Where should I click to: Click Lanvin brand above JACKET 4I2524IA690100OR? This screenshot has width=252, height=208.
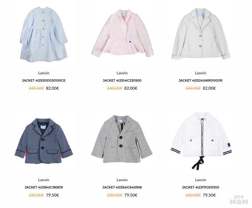(x=201, y=73)
